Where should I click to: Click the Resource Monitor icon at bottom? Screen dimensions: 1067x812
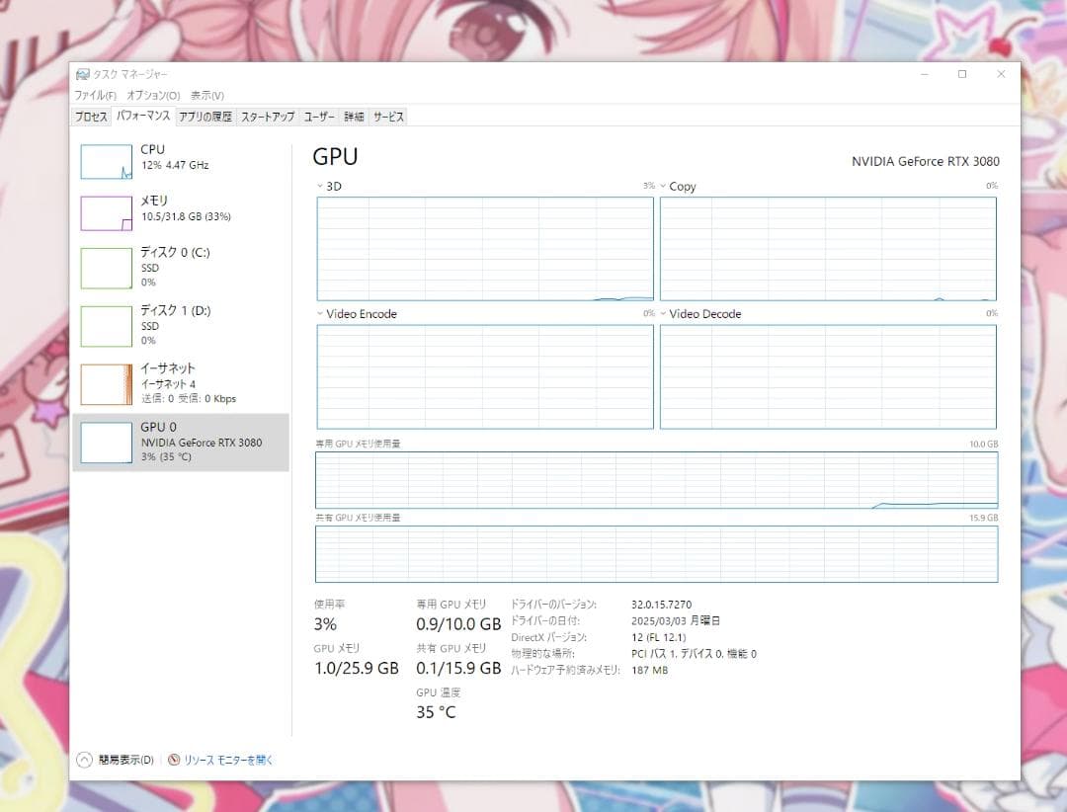(175, 759)
